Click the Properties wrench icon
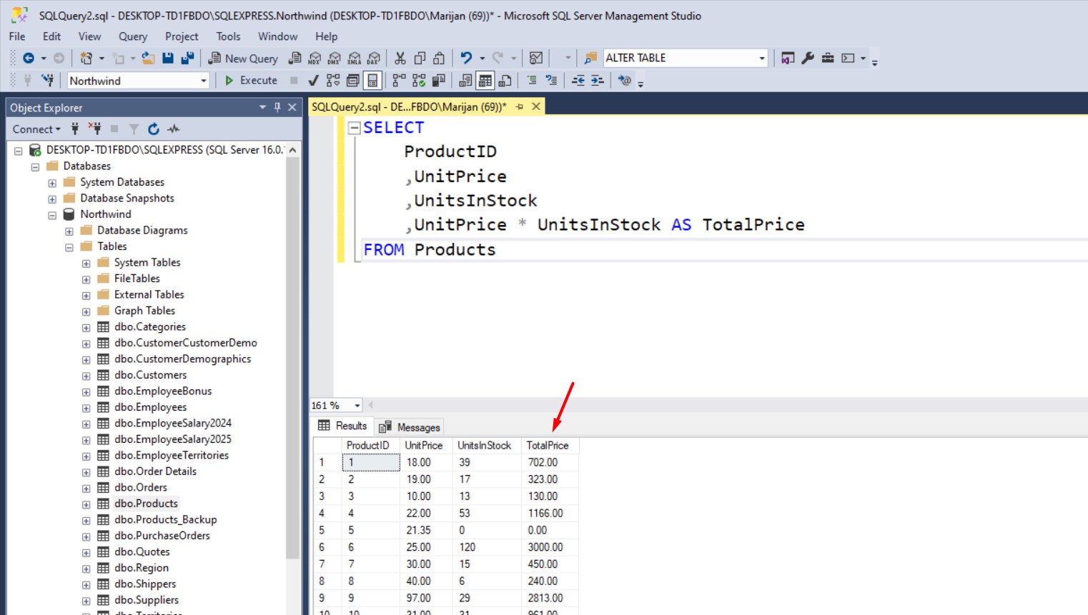1088x615 pixels. 808,58
